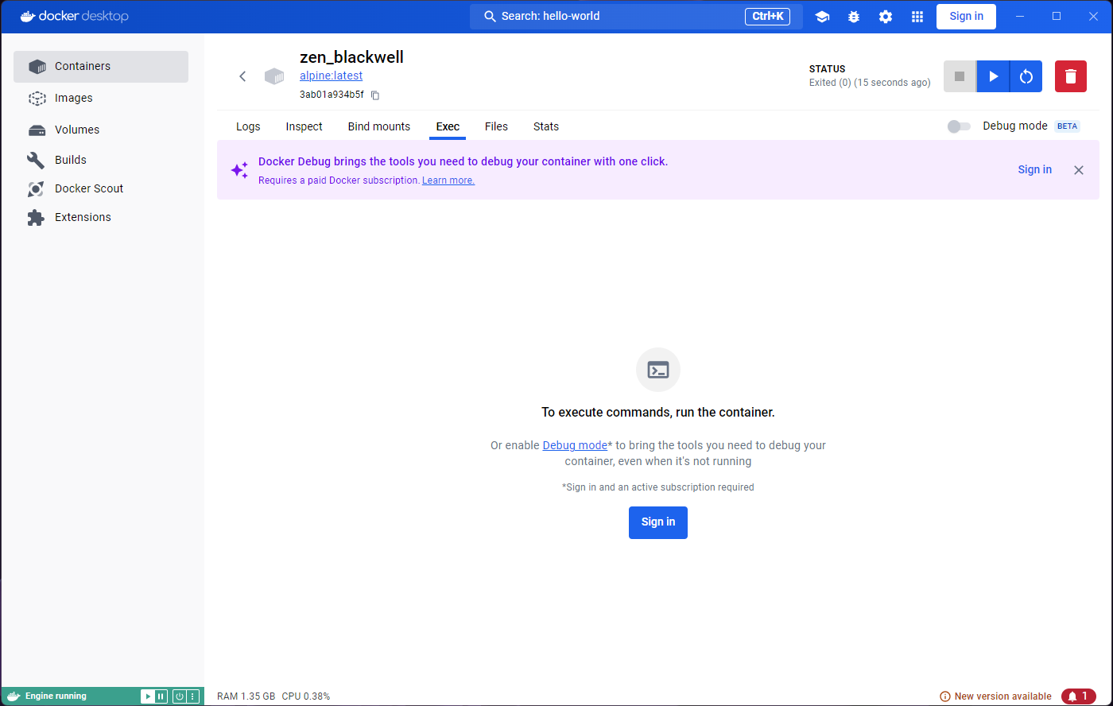Click the CPU 0.38% indicator
Viewport: 1113px width, 706px height.
coord(306,696)
